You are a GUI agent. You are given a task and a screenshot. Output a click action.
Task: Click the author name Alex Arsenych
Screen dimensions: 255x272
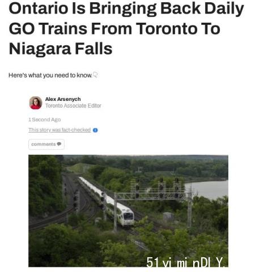coord(63,99)
